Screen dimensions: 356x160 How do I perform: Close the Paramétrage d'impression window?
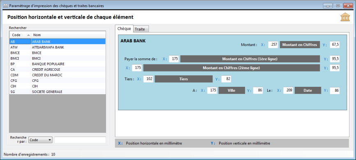click(348, 6)
